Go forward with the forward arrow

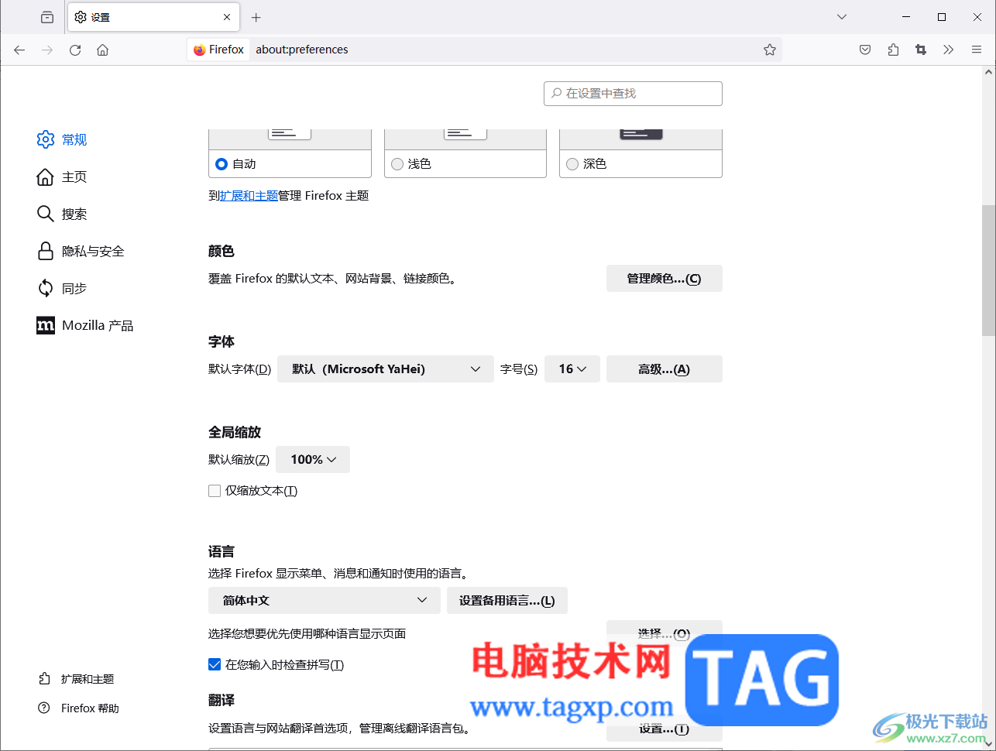point(47,50)
